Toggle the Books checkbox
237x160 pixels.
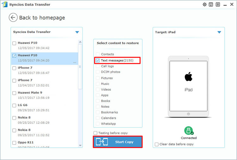pyautogui.click(x=98, y=101)
